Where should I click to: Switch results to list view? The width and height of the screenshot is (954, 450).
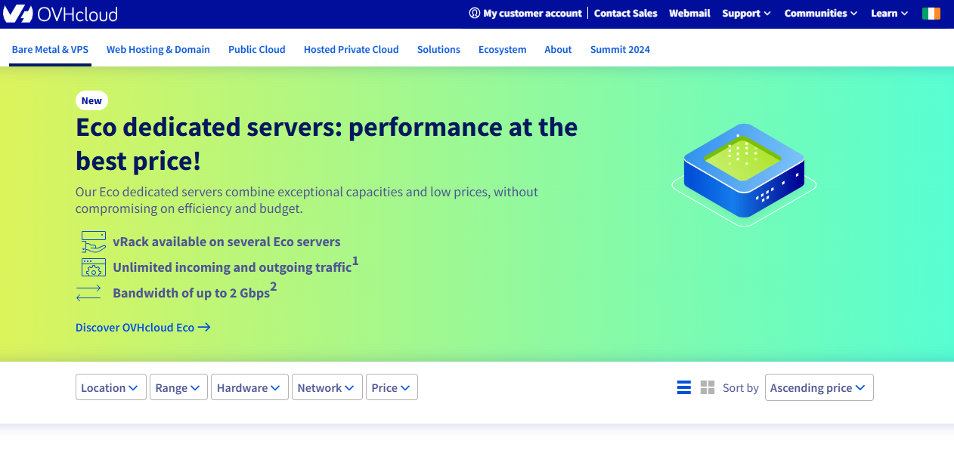pyautogui.click(x=683, y=387)
